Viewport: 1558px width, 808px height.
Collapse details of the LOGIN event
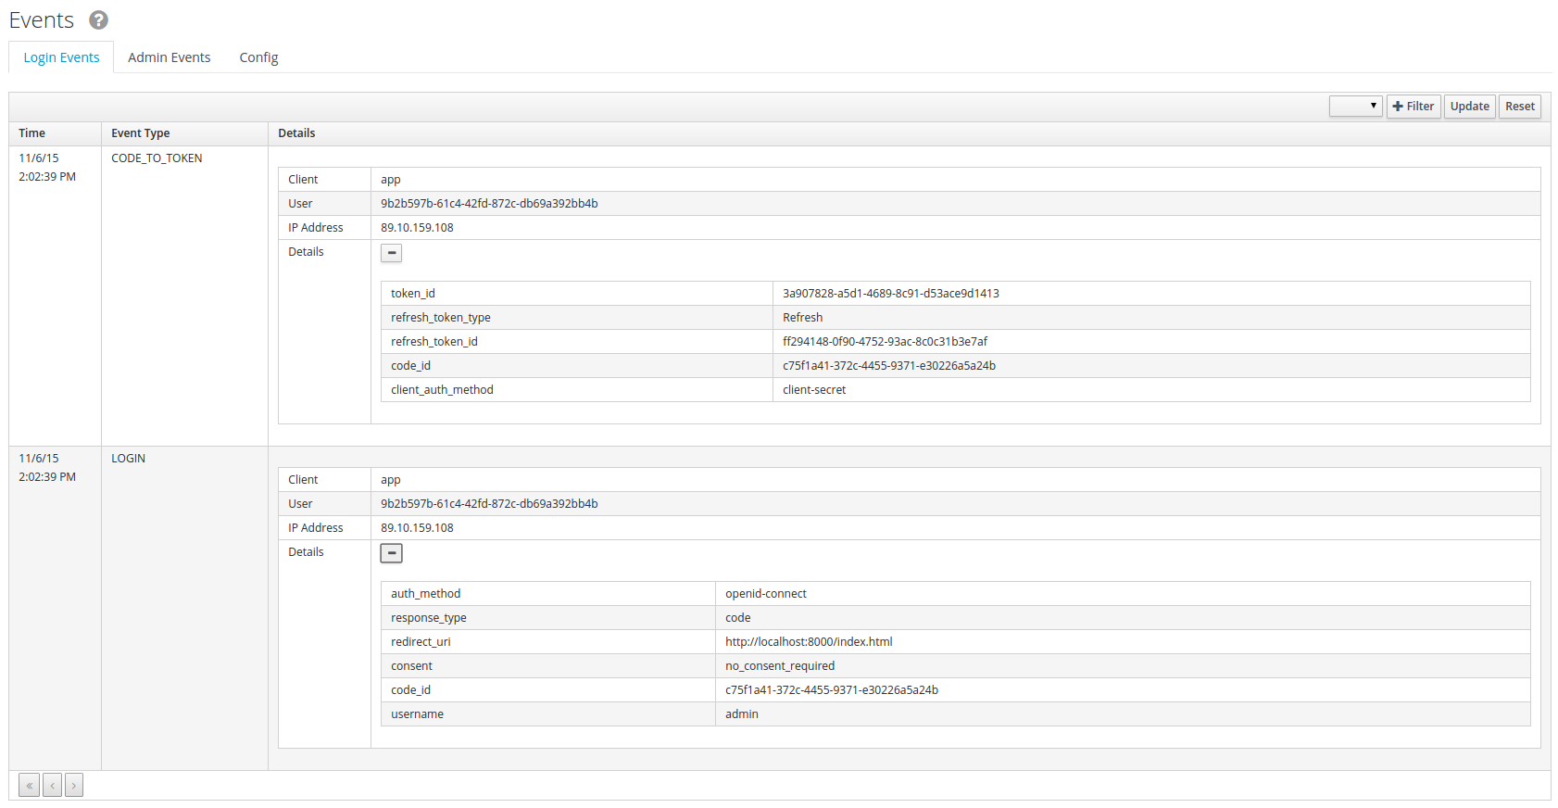(x=392, y=553)
